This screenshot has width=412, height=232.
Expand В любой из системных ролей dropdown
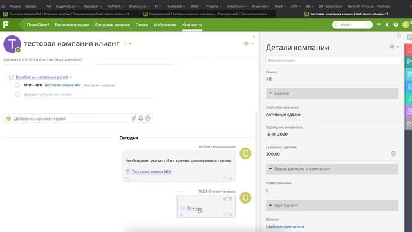[71, 77]
